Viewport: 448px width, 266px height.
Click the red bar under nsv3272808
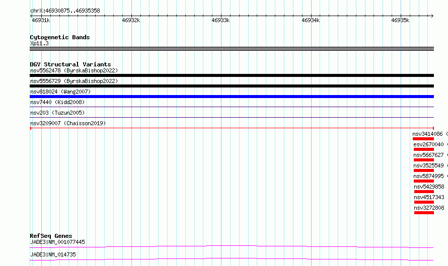[424, 213]
